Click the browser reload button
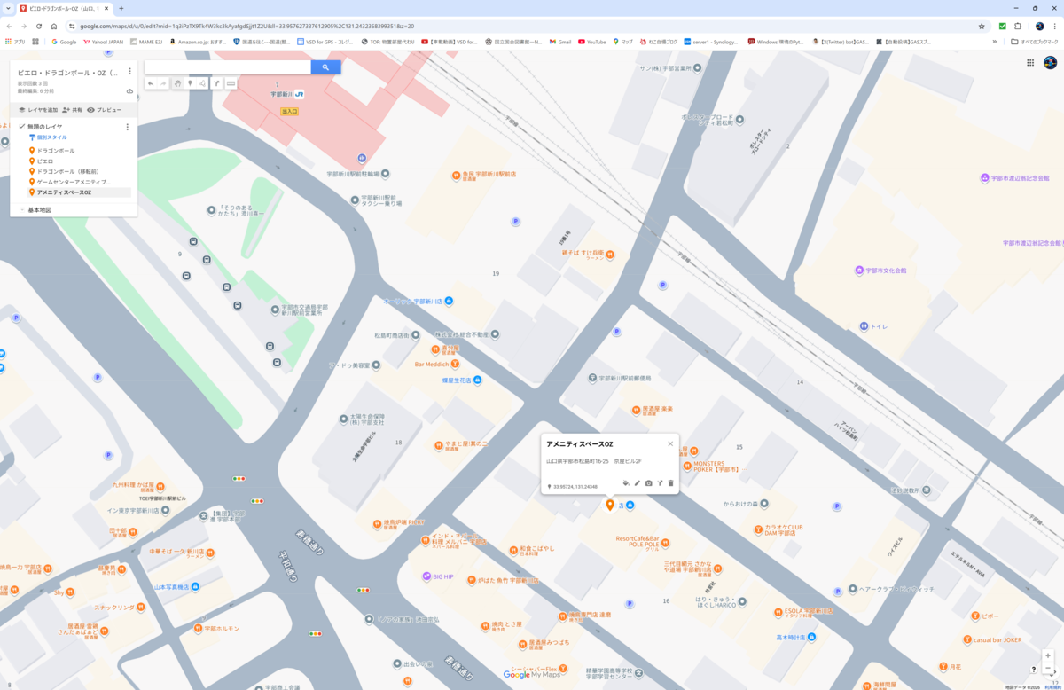1064x690 pixels. click(39, 26)
